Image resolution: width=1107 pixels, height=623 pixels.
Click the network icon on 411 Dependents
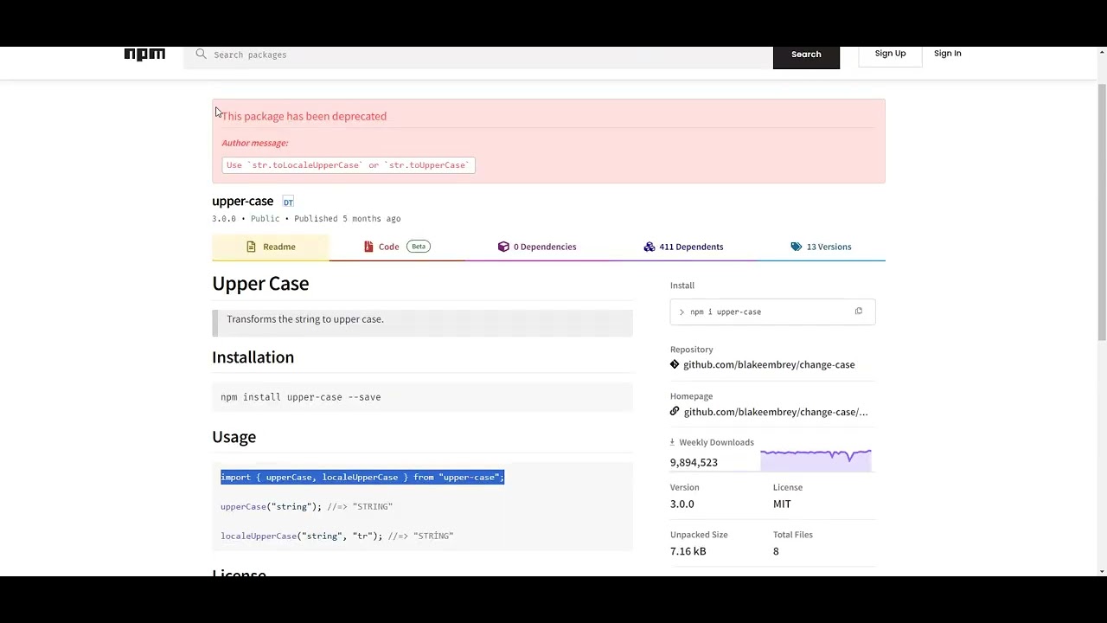649,246
